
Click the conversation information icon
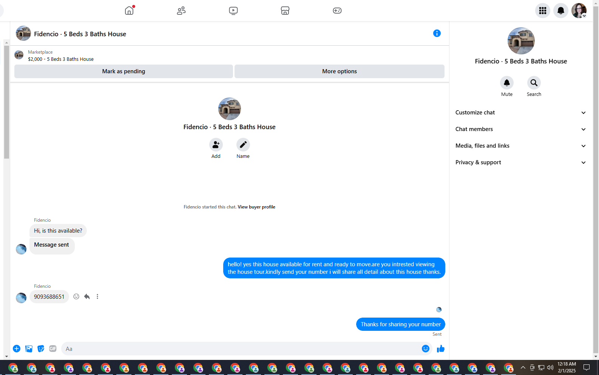pyautogui.click(x=437, y=33)
